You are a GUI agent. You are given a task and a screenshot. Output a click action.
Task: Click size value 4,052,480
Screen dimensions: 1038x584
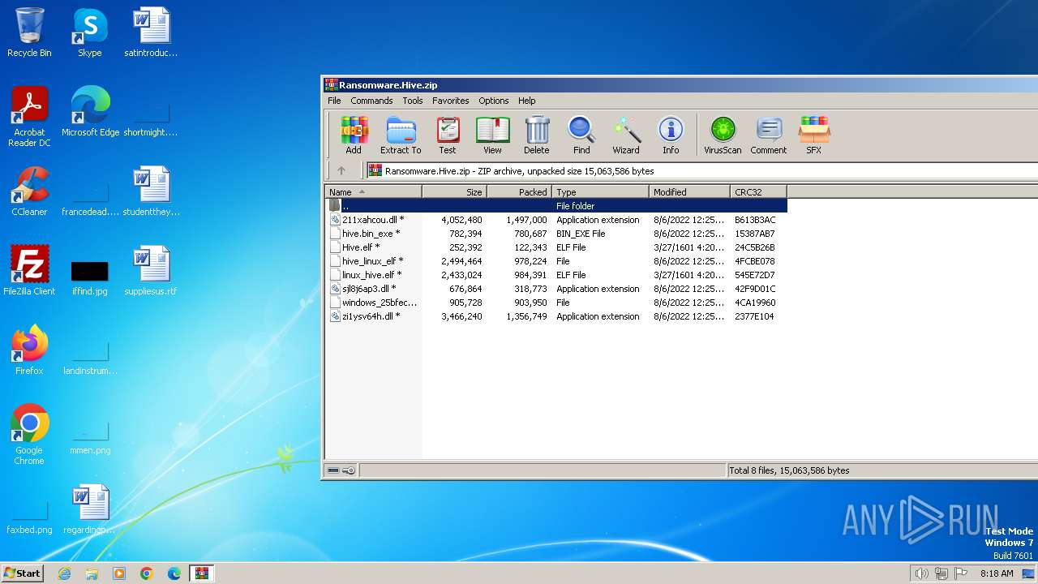pyautogui.click(x=461, y=220)
